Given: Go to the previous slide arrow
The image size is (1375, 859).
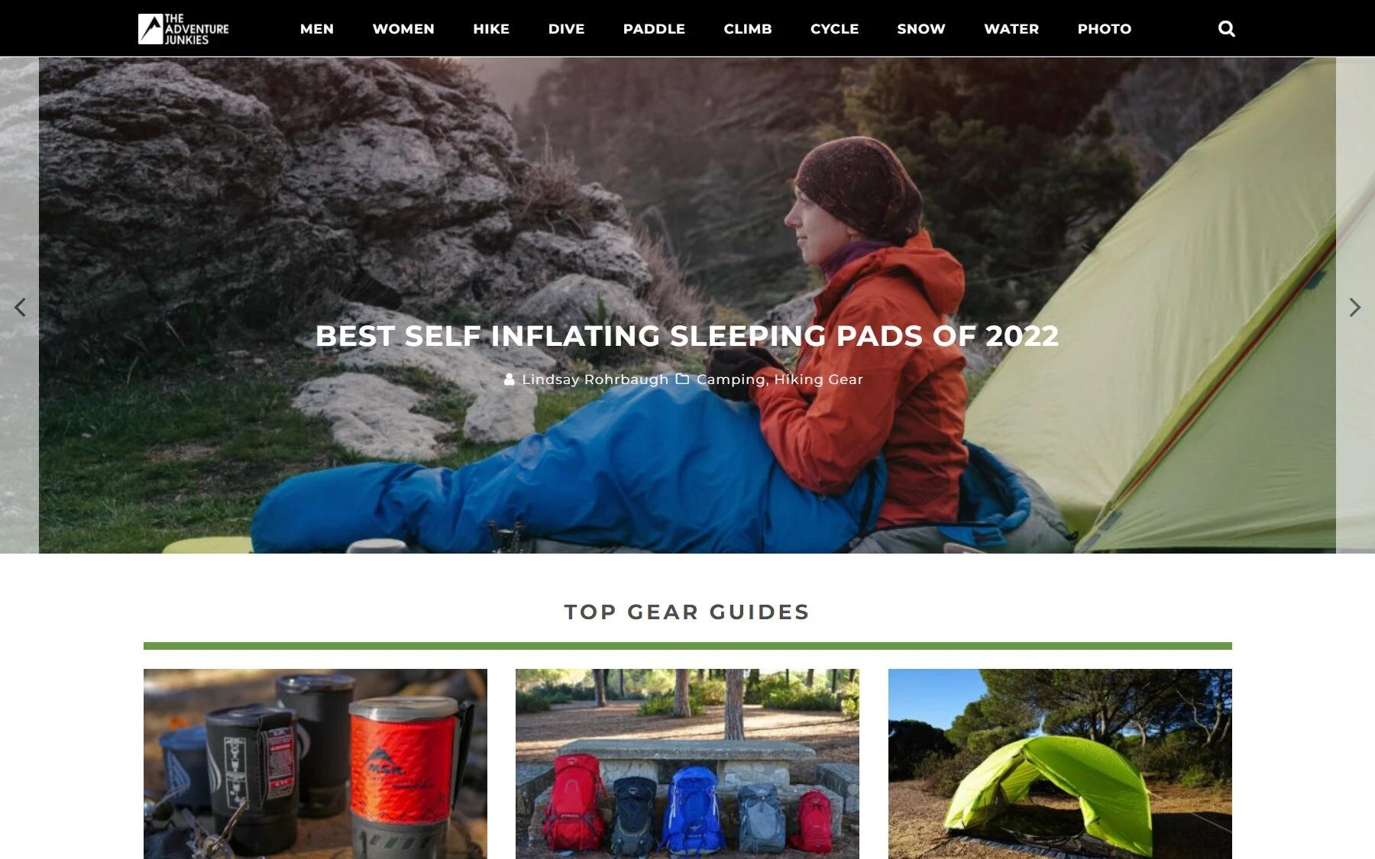Looking at the screenshot, I should (20, 307).
